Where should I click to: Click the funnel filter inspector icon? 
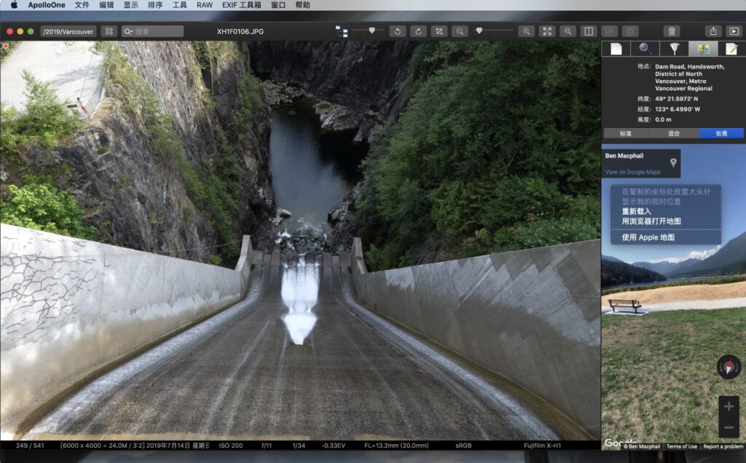[x=675, y=48]
